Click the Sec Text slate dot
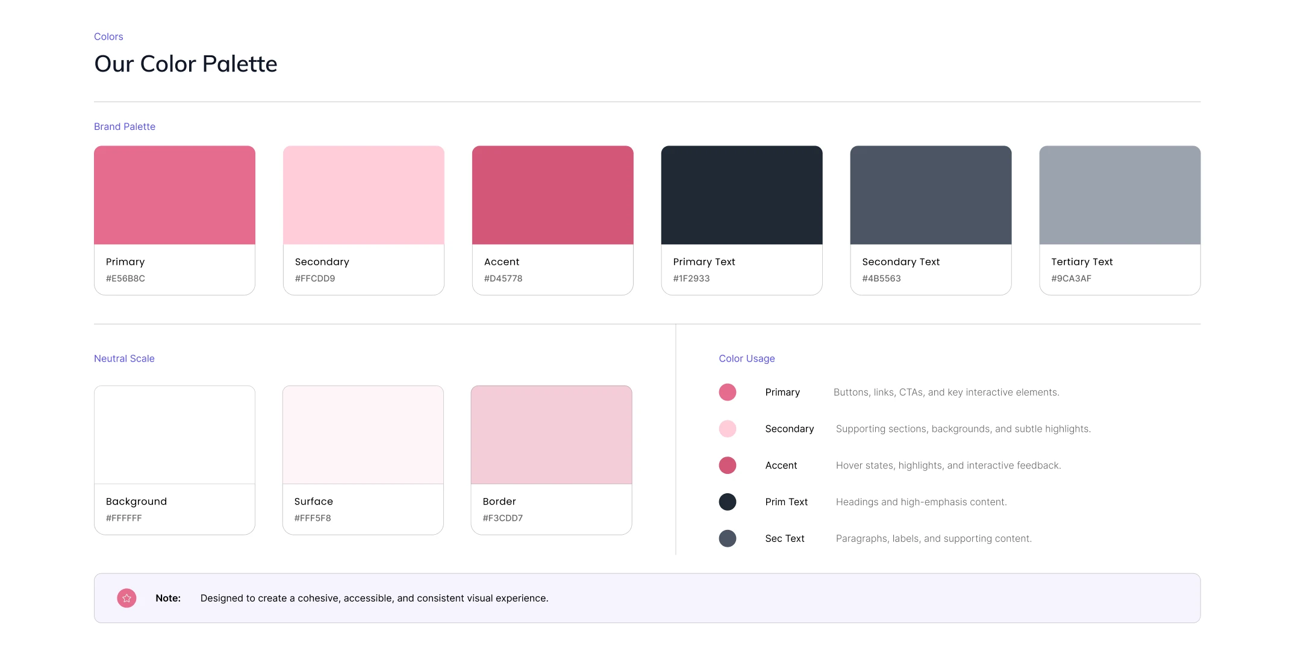Screen dimensions: 1295x649 (728, 538)
